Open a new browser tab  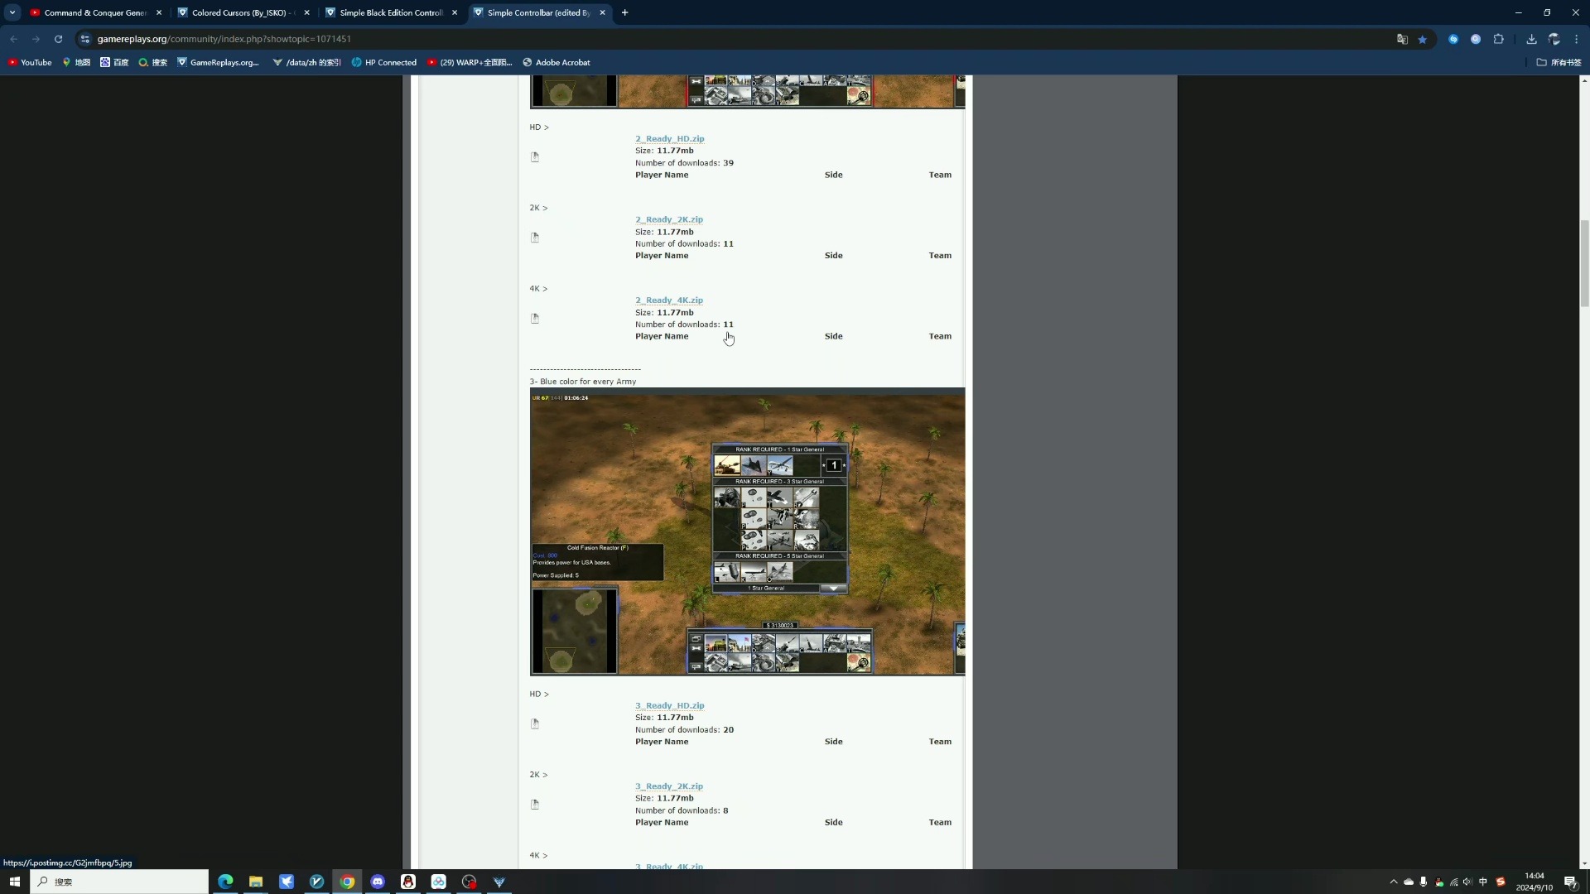(625, 12)
